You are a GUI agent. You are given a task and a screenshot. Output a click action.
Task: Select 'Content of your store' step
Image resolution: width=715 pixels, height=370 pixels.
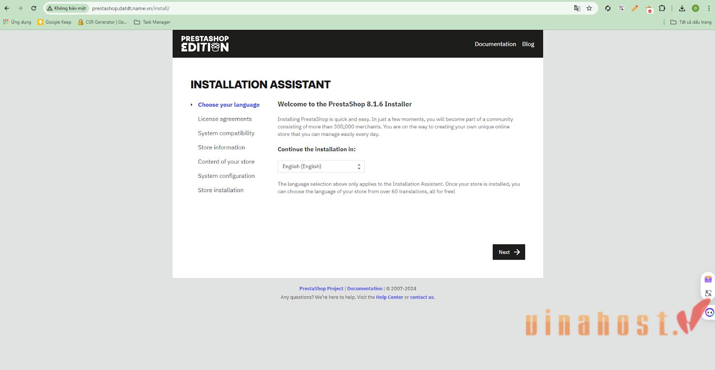click(x=226, y=162)
